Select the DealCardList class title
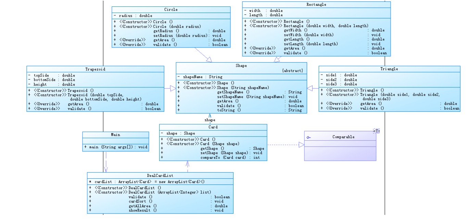Viewport: 468px width, 221px height. pos(160,176)
